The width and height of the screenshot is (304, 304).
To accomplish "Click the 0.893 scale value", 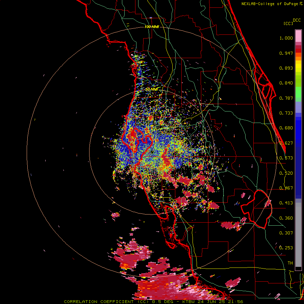I will coord(286,68).
